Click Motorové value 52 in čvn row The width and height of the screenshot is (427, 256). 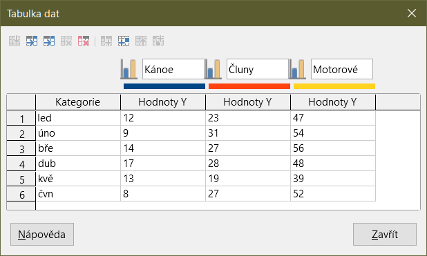pyautogui.click(x=333, y=194)
